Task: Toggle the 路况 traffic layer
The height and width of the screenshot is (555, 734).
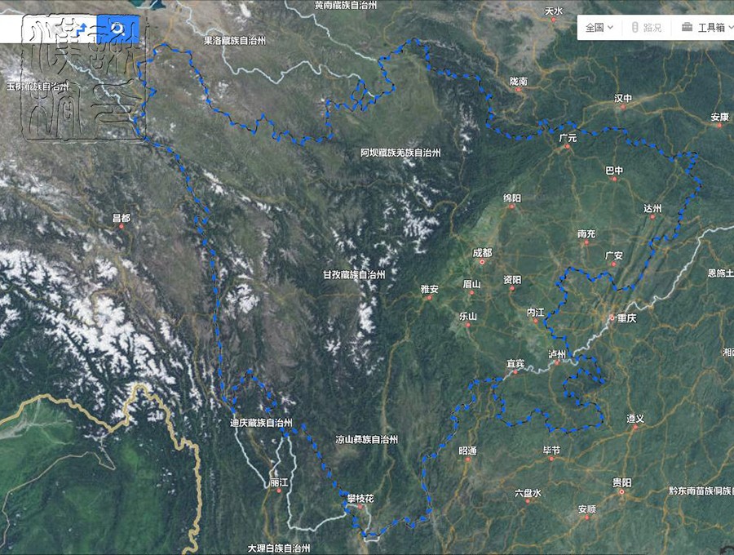Action: (x=647, y=28)
